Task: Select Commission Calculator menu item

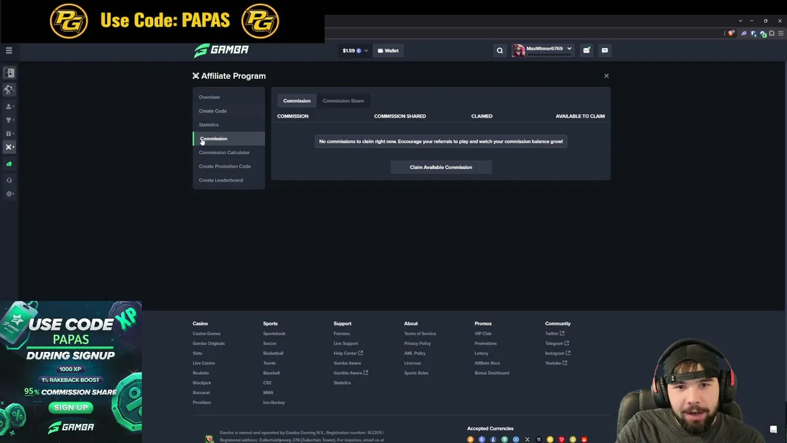Action: coord(224,153)
